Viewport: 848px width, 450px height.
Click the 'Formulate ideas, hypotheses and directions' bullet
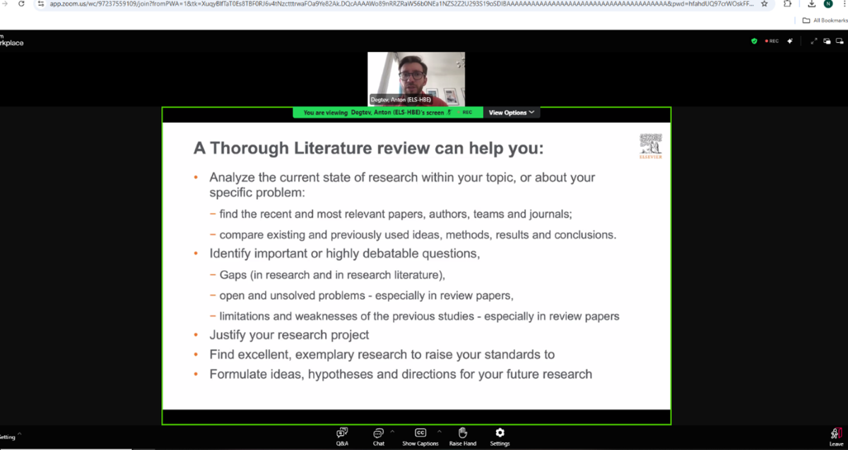[401, 374]
